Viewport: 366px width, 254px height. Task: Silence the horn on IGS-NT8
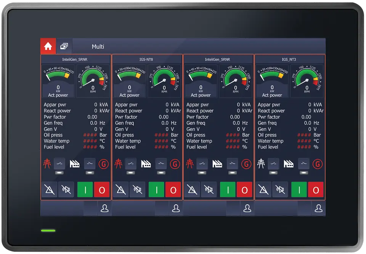click(138, 190)
